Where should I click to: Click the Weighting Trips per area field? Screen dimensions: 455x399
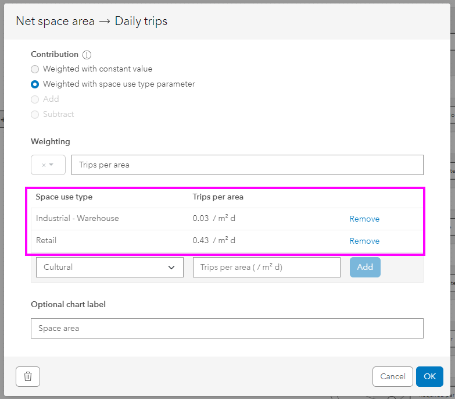247,165
